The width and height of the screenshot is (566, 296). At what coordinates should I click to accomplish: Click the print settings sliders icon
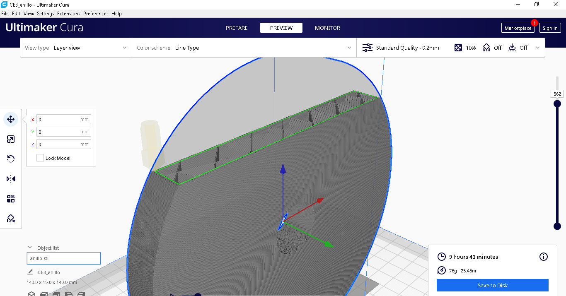click(368, 48)
